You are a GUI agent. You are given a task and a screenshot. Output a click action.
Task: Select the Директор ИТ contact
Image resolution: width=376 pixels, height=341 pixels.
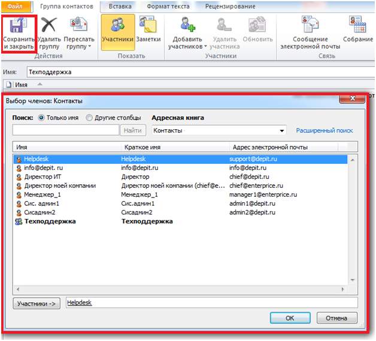pos(43,177)
